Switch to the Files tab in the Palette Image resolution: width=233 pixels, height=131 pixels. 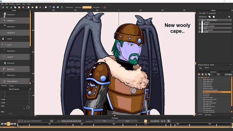201,68
